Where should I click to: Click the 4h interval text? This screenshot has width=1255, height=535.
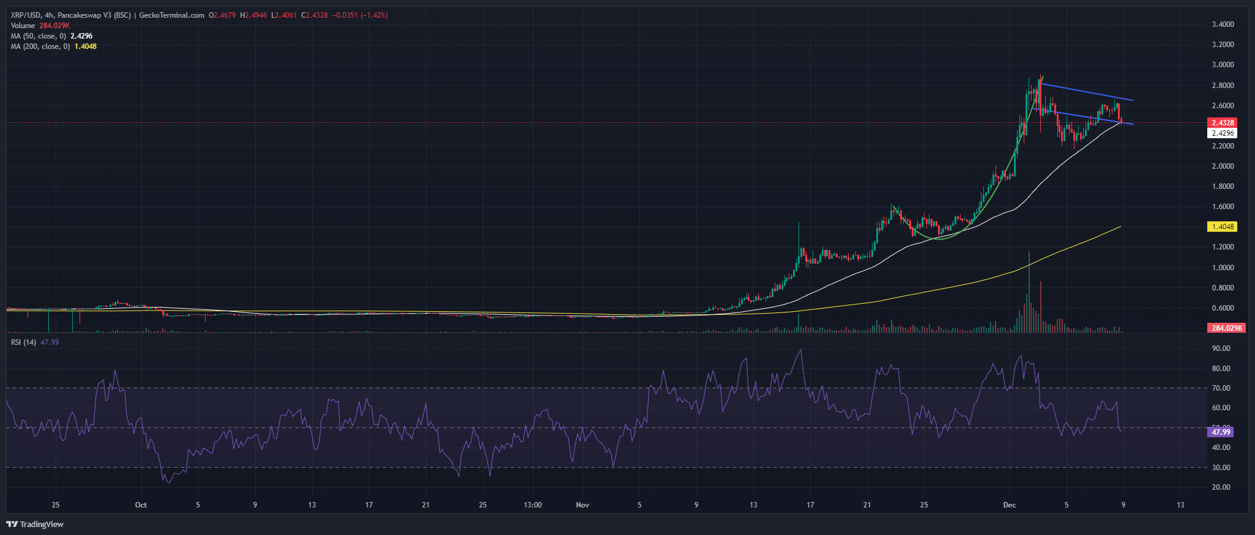[x=50, y=15]
